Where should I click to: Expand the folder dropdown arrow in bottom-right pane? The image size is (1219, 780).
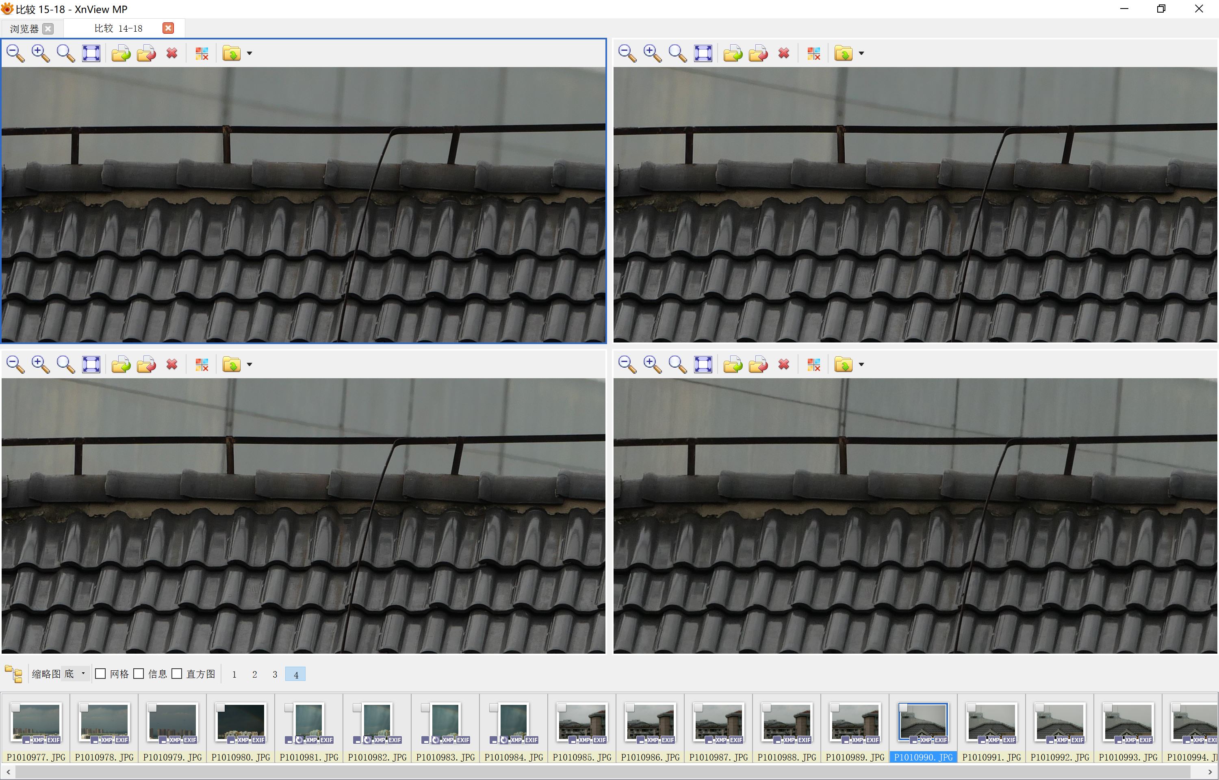tap(861, 364)
